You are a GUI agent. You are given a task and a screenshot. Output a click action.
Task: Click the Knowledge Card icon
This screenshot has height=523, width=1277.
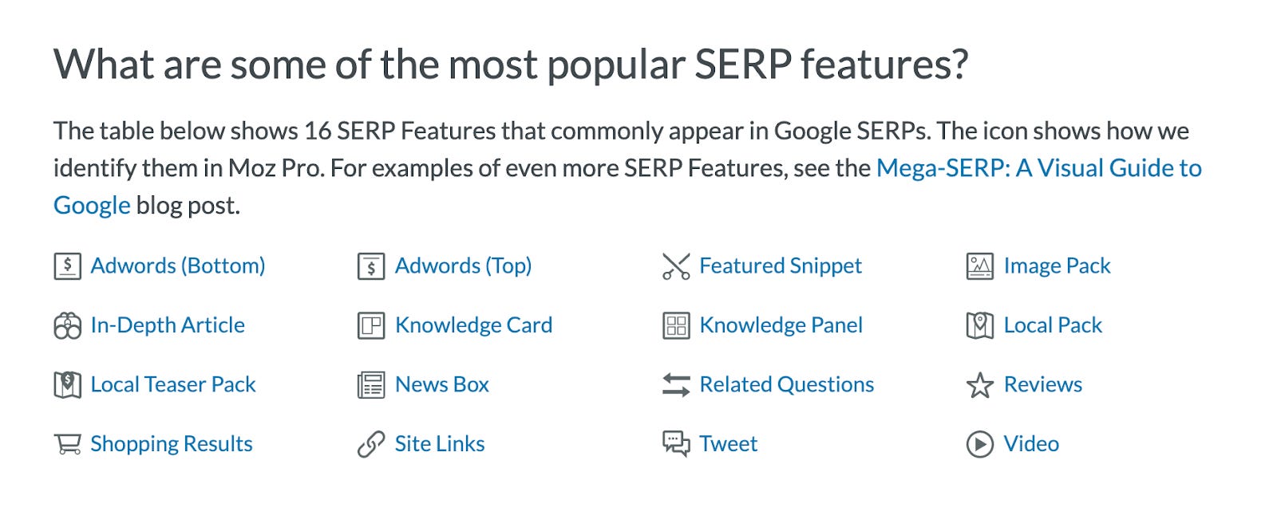[x=370, y=324]
